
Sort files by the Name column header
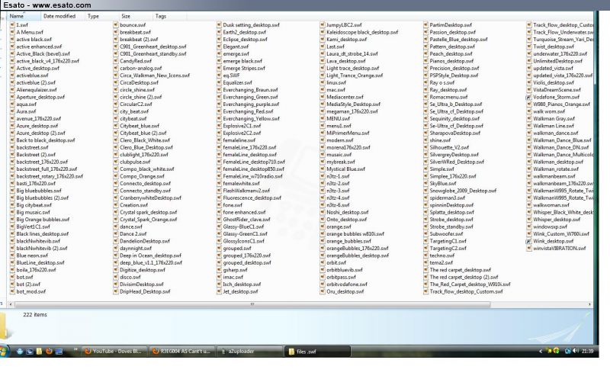21,15
